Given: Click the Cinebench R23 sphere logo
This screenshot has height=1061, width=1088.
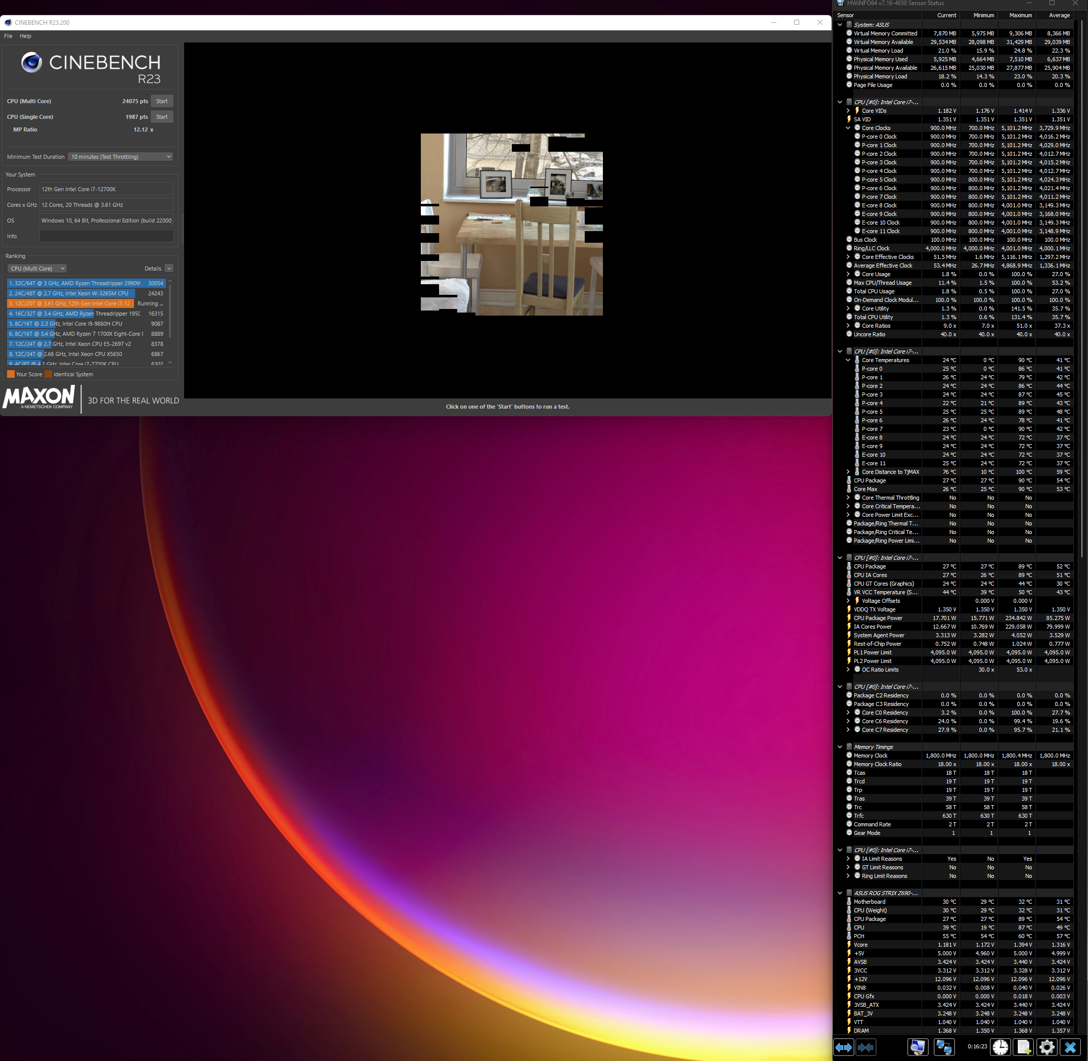Looking at the screenshot, I should coord(31,62).
